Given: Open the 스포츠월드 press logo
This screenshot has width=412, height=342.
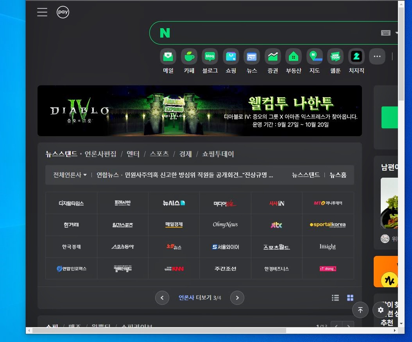Looking at the screenshot, I should click(277, 247).
